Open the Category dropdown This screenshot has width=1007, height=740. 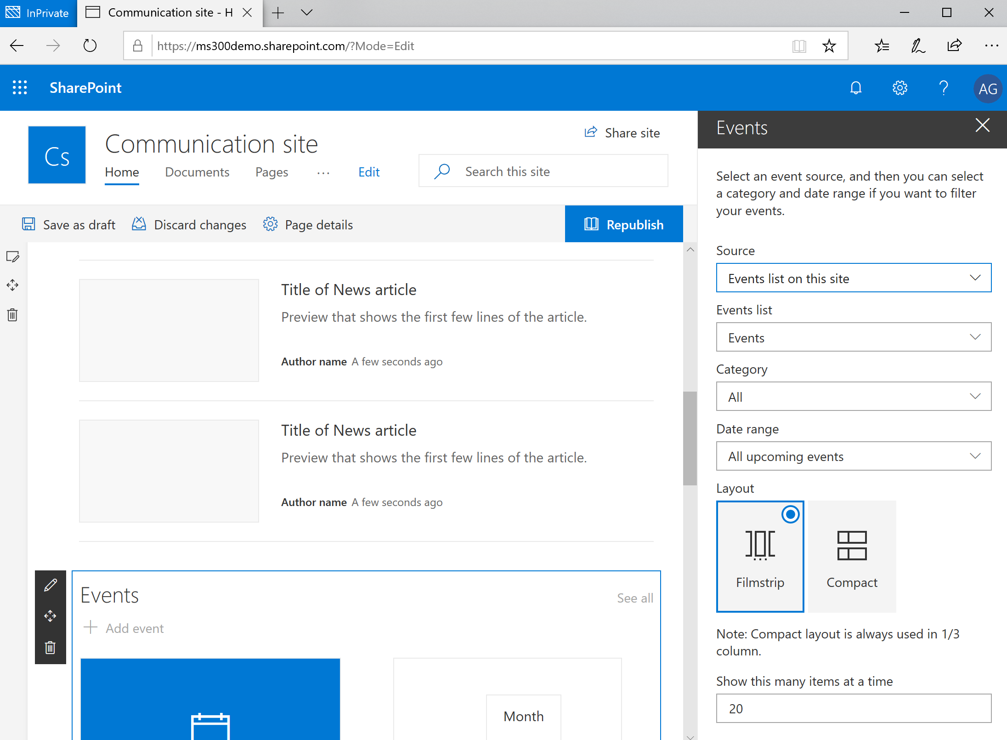tap(854, 396)
